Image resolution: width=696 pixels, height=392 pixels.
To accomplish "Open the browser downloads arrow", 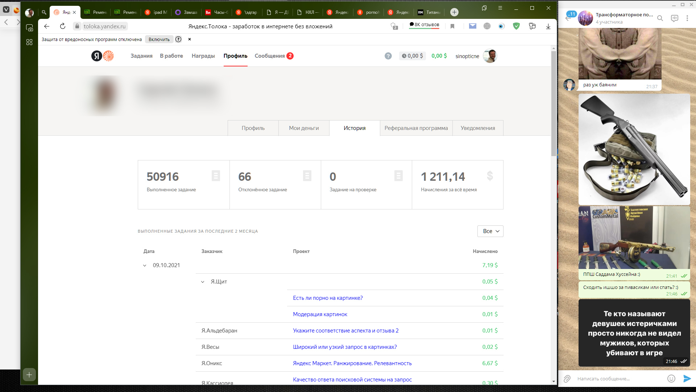I will [x=548, y=26].
